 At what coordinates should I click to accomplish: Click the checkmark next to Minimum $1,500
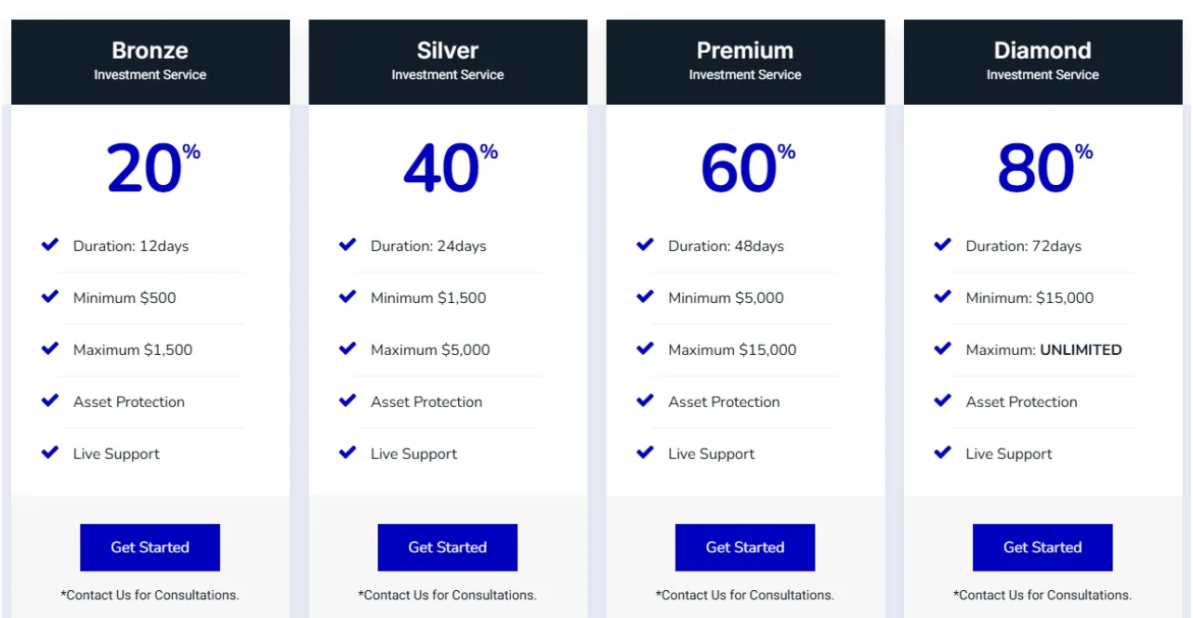click(x=347, y=297)
